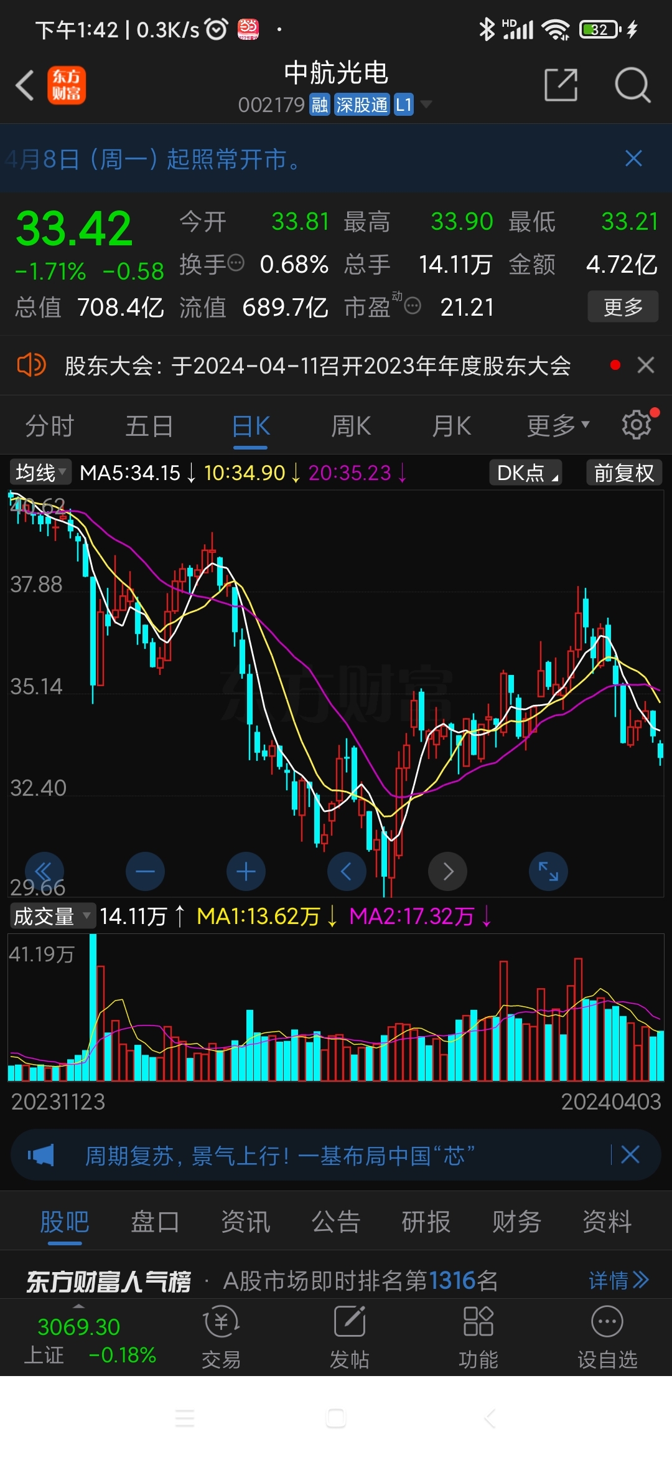
Task: Switch to 分时 chart tab
Action: coord(50,427)
